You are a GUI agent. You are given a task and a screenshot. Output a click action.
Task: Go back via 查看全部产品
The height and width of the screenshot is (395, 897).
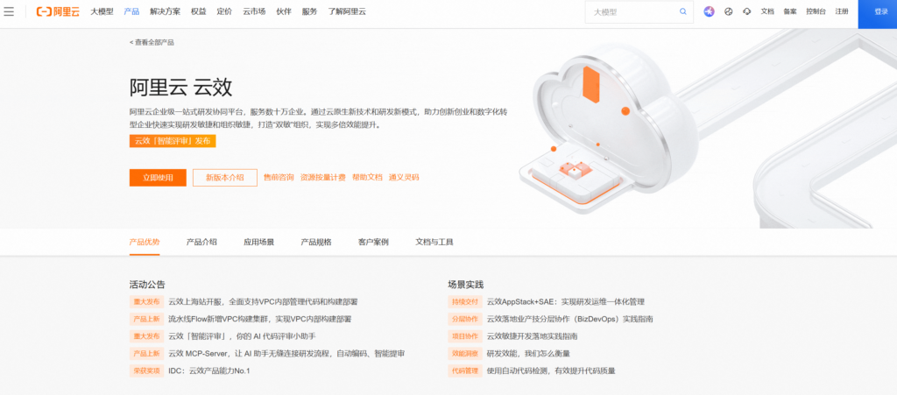coord(152,42)
